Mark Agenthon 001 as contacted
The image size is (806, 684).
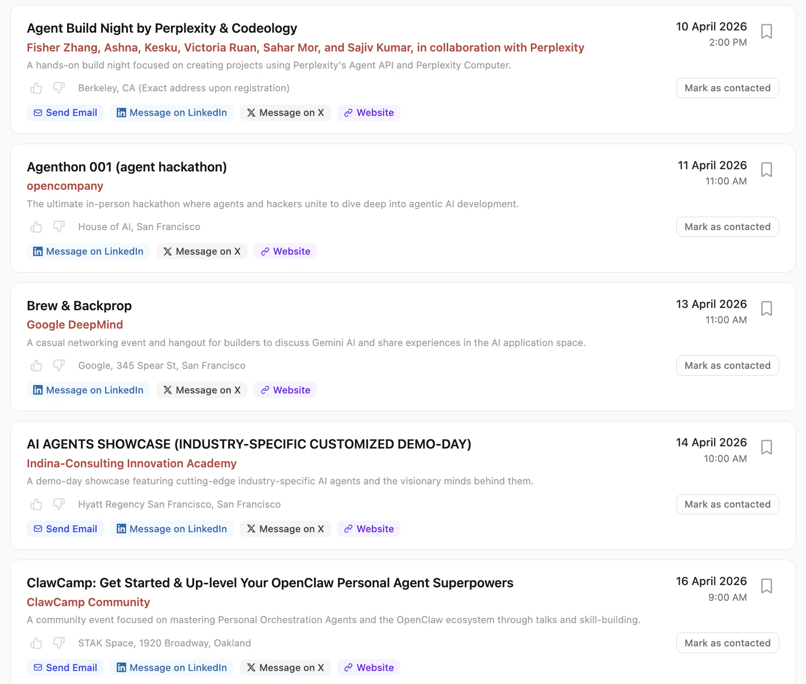tap(727, 227)
